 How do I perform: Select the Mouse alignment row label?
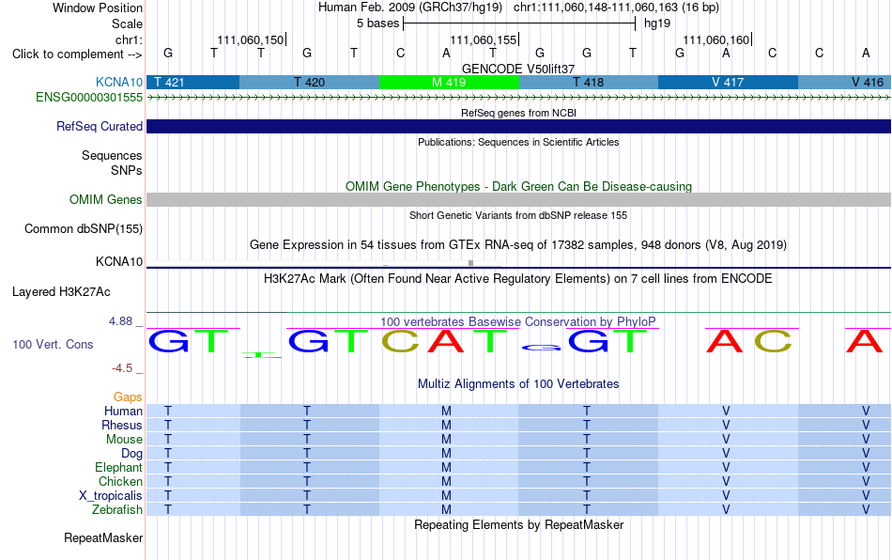tap(124, 440)
